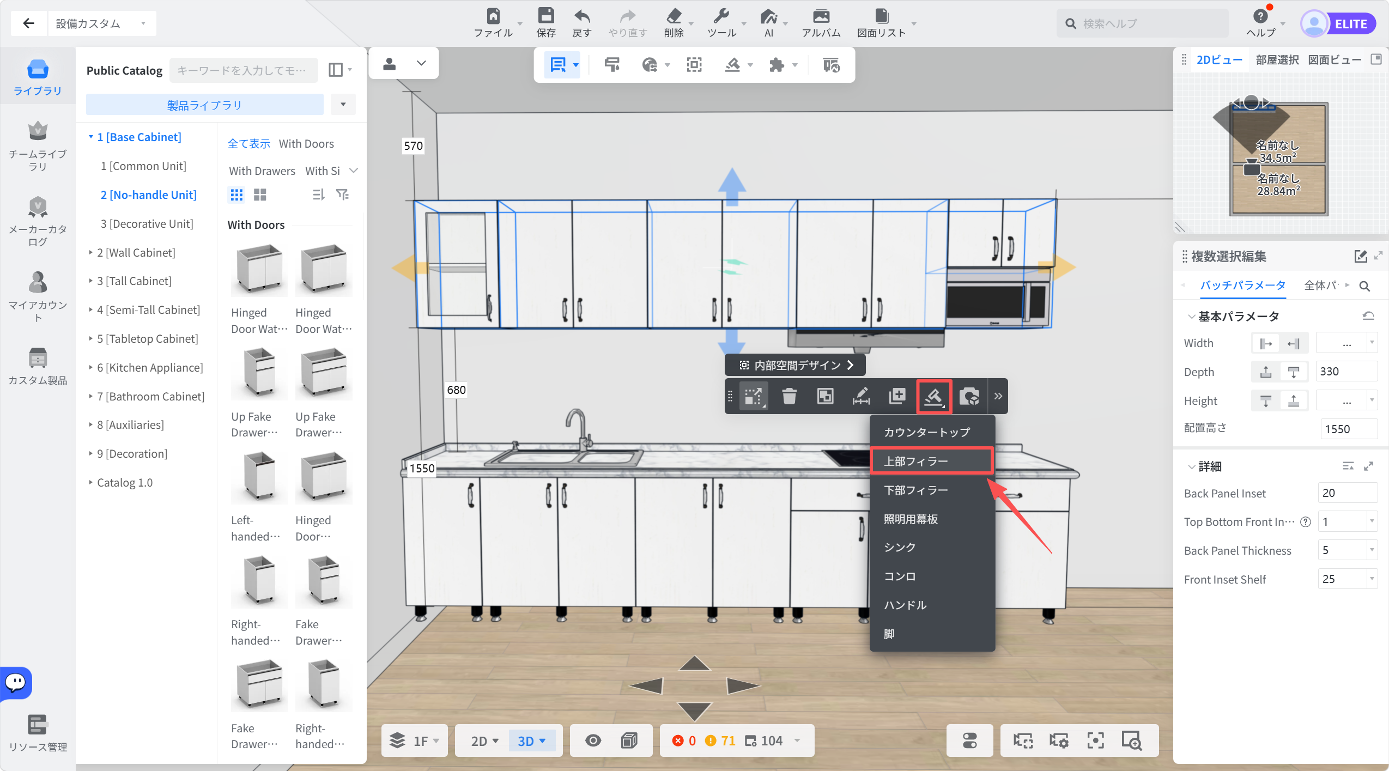Click the search icon in batch parameter panel
The width and height of the screenshot is (1389, 771).
pyautogui.click(x=1364, y=286)
